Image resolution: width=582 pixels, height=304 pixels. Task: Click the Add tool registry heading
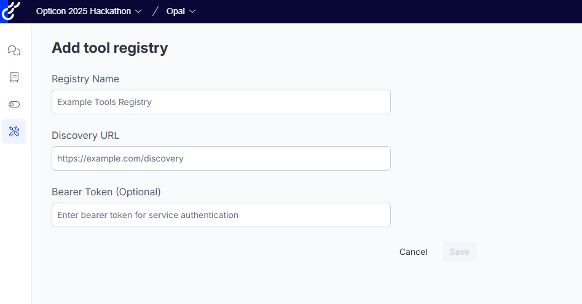tap(110, 48)
